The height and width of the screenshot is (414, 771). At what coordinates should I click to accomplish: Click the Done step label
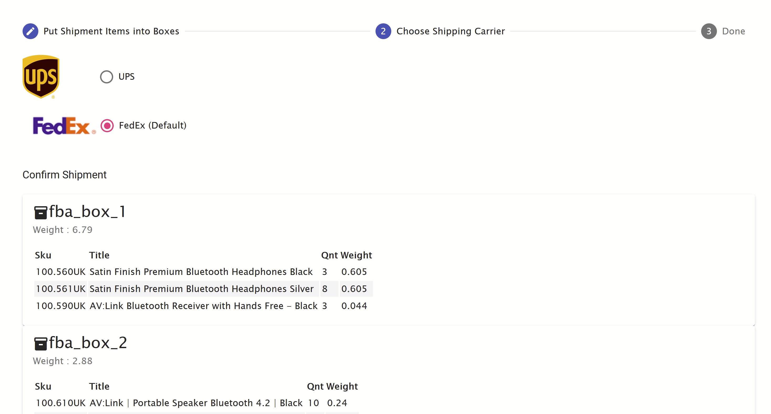pyautogui.click(x=733, y=31)
